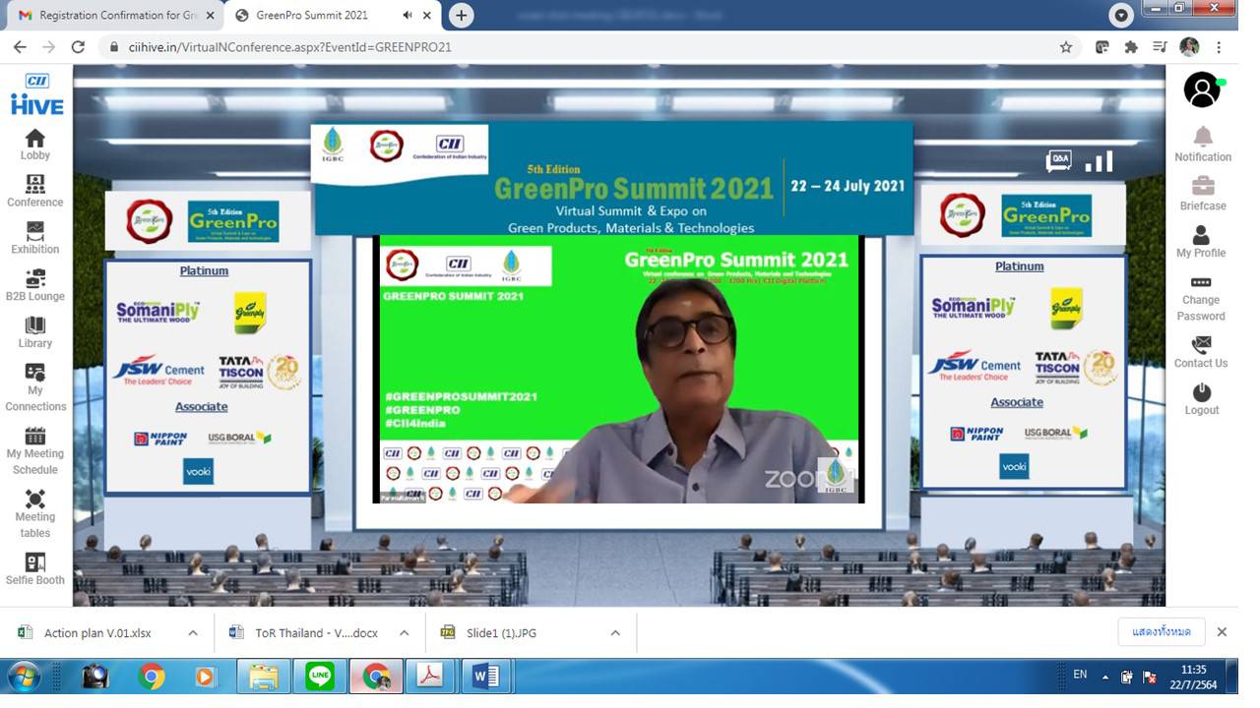Open the Lobby from the sidebar
The width and height of the screenshot is (1260, 708).
[35, 145]
